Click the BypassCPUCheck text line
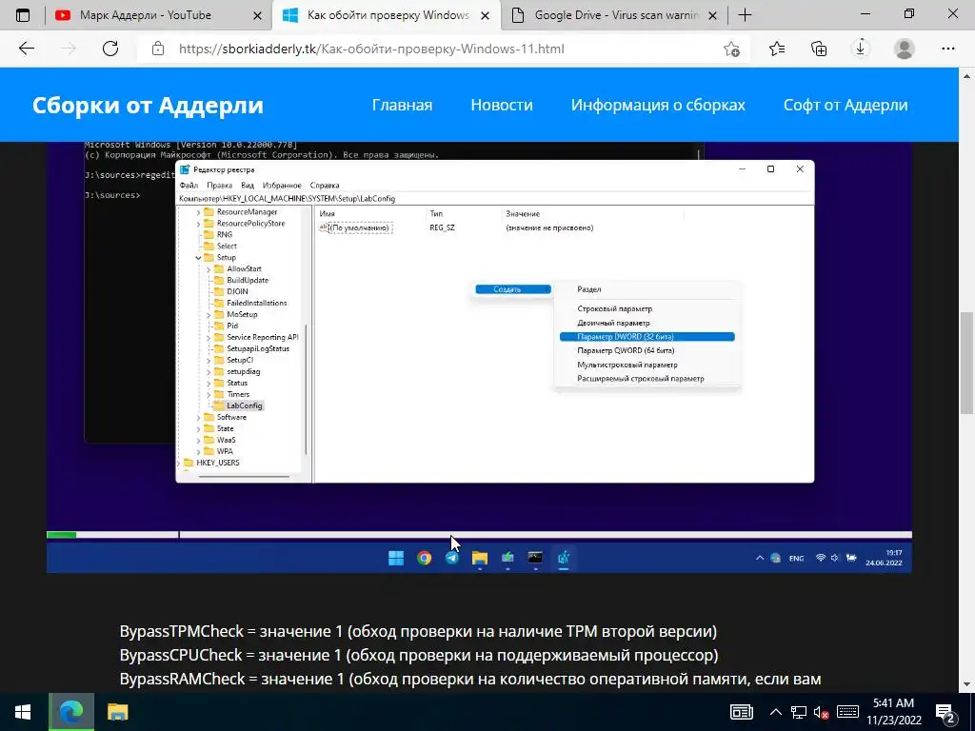 [419, 655]
